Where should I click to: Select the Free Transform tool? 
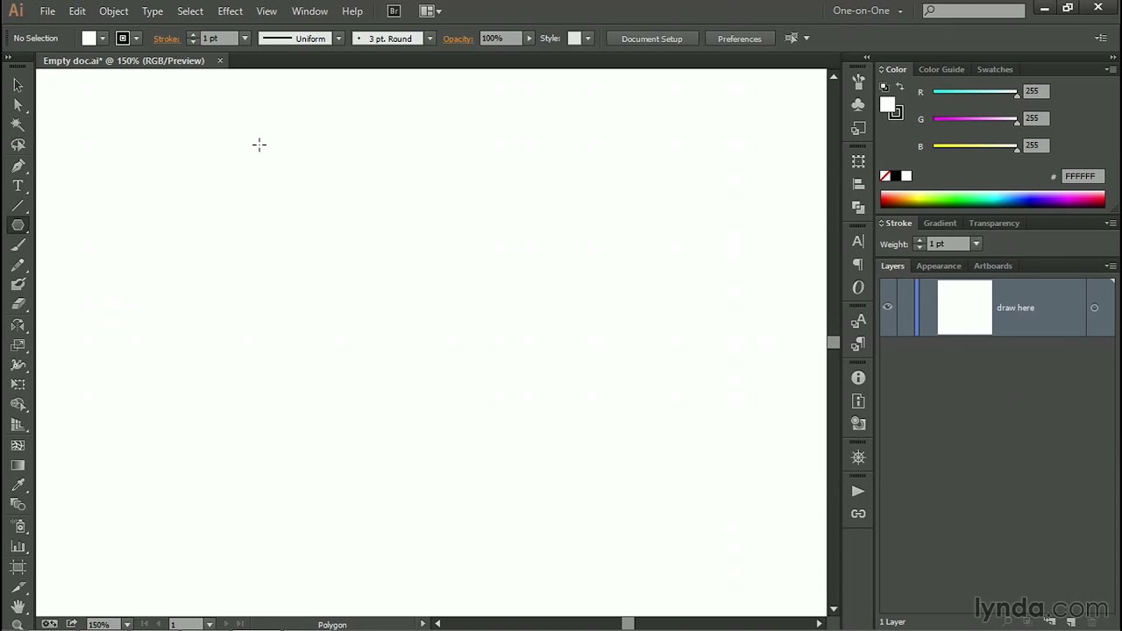point(18,385)
